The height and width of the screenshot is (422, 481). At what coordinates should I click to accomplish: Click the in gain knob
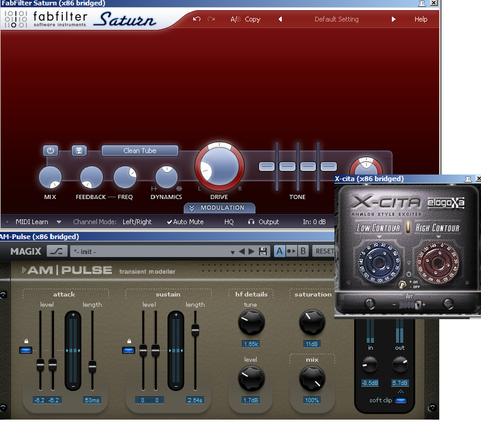click(x=370, y=364)
